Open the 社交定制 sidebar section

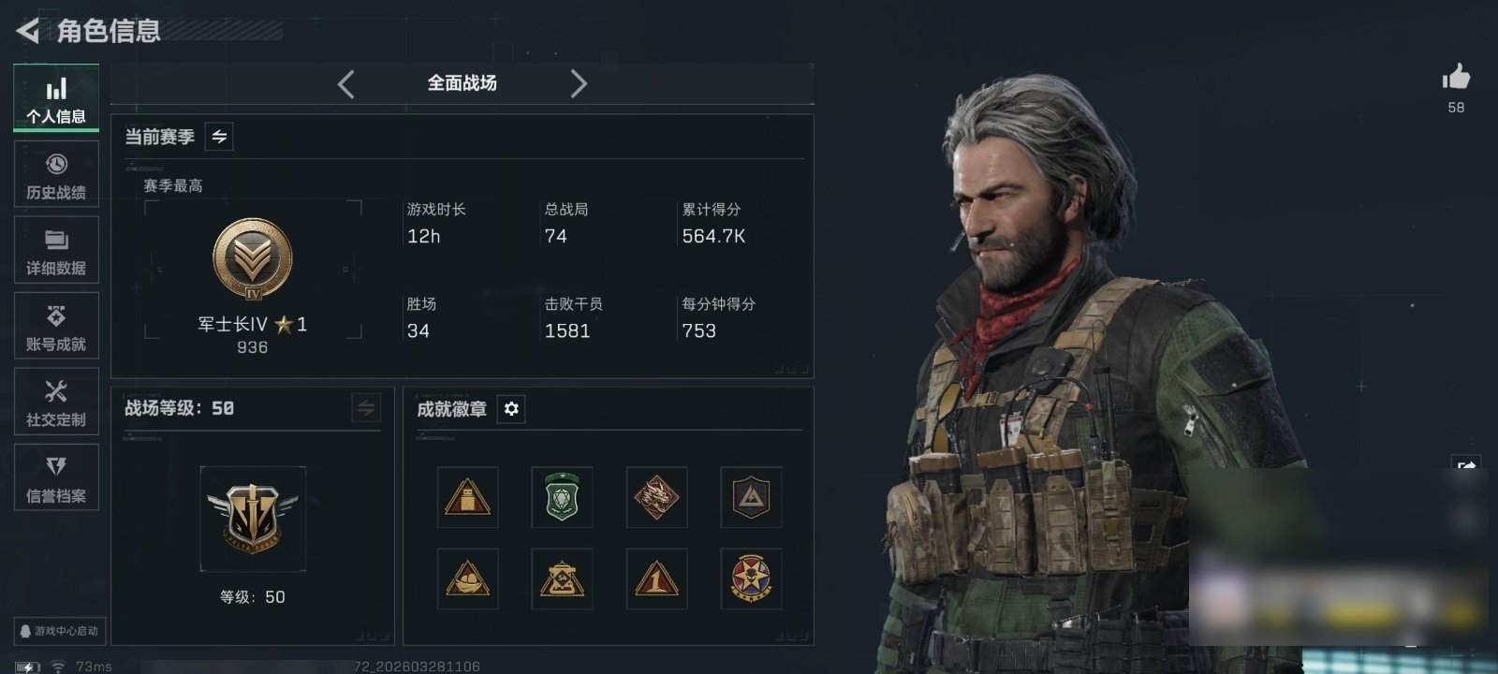56,403
